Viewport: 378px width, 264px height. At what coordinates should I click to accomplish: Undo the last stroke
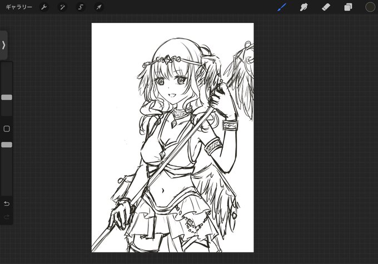[x=7, y=204]
